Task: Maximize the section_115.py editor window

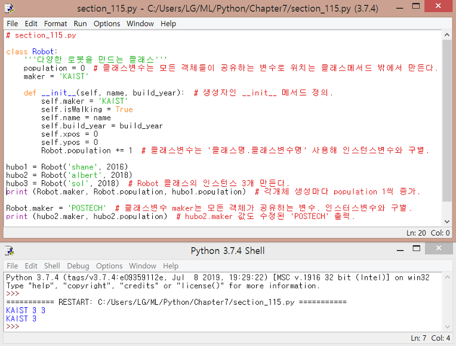Action: pyautogui.click(x=416, y=7)
